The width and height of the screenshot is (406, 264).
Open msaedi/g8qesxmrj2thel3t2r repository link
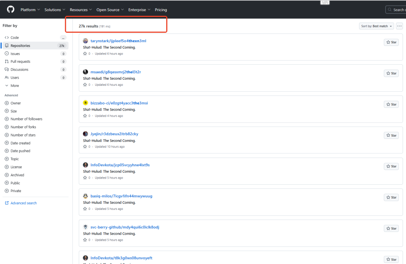click(x=116, y=72)
